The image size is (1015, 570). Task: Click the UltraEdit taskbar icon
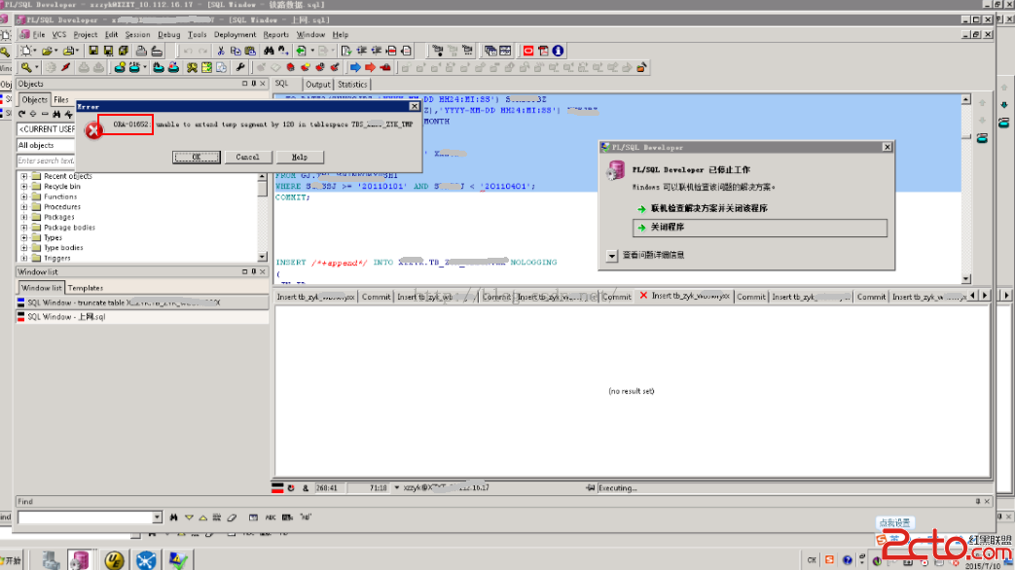point(115,559)
